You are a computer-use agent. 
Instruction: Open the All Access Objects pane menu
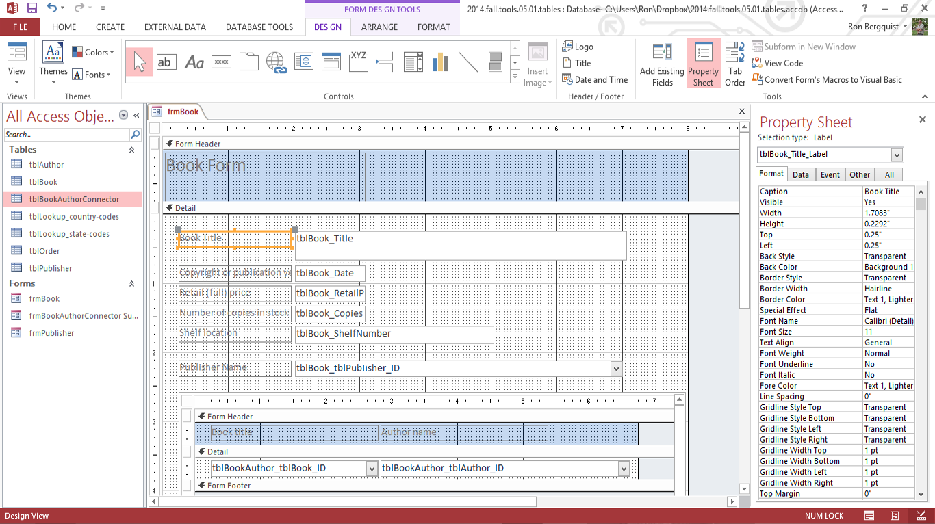124,116
